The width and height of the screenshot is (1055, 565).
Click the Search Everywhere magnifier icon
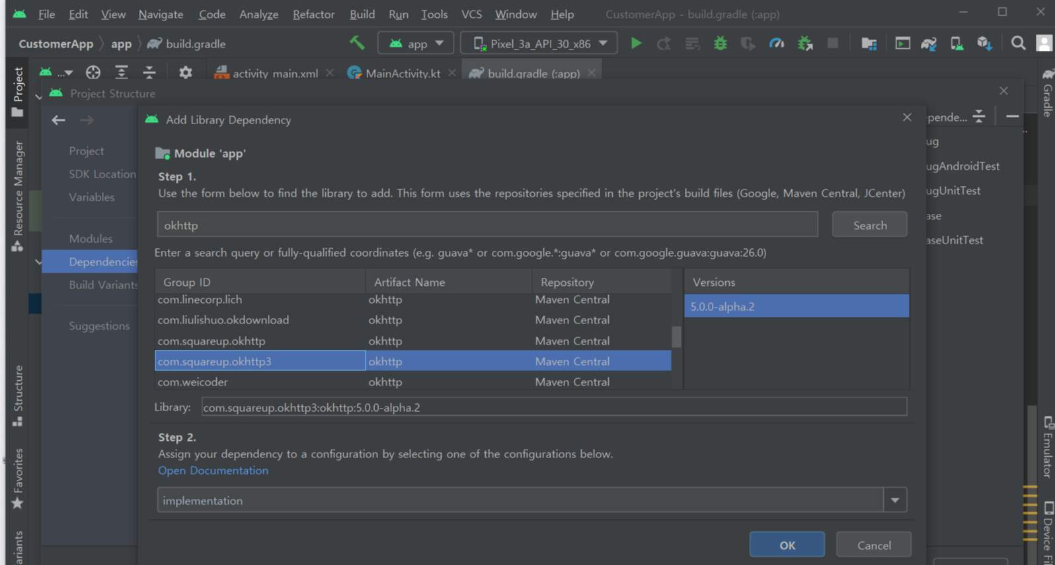[x=1018, y=44]
